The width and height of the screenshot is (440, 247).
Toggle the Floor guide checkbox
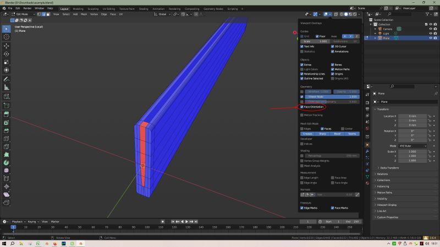[317, 36]
